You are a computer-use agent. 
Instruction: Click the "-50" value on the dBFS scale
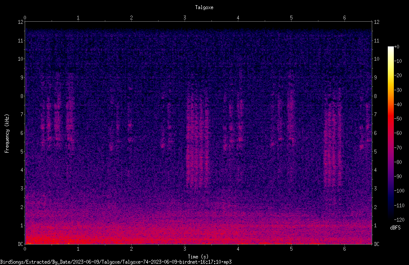[398, 119]
